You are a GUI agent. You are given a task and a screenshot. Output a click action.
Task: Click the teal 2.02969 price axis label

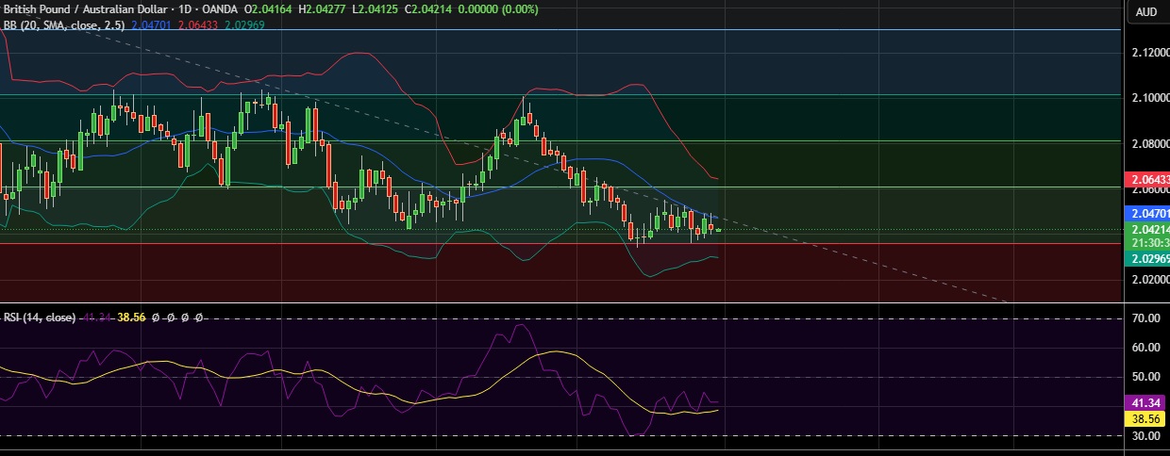point(1150,258)
